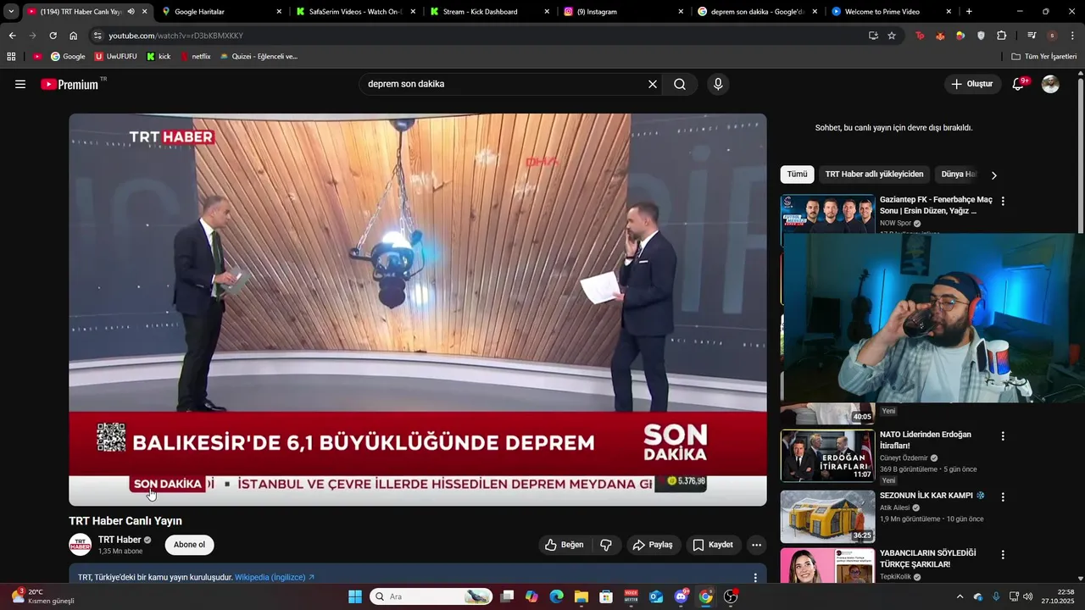The height and width of the screenshot is (610, 1085).
Task: Select the TRT Haber adlı yükleyiciden chip
Action: click(874, 175)
